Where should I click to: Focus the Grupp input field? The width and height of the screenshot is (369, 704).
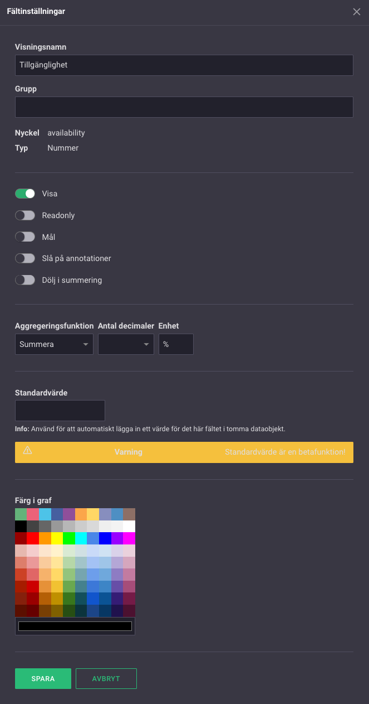[x=184, y=107]
